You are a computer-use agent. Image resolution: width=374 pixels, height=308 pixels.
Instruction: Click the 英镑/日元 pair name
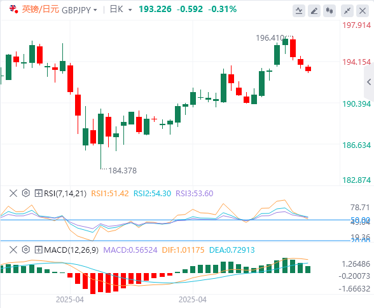pyautogui.click(x=40, y=10)
